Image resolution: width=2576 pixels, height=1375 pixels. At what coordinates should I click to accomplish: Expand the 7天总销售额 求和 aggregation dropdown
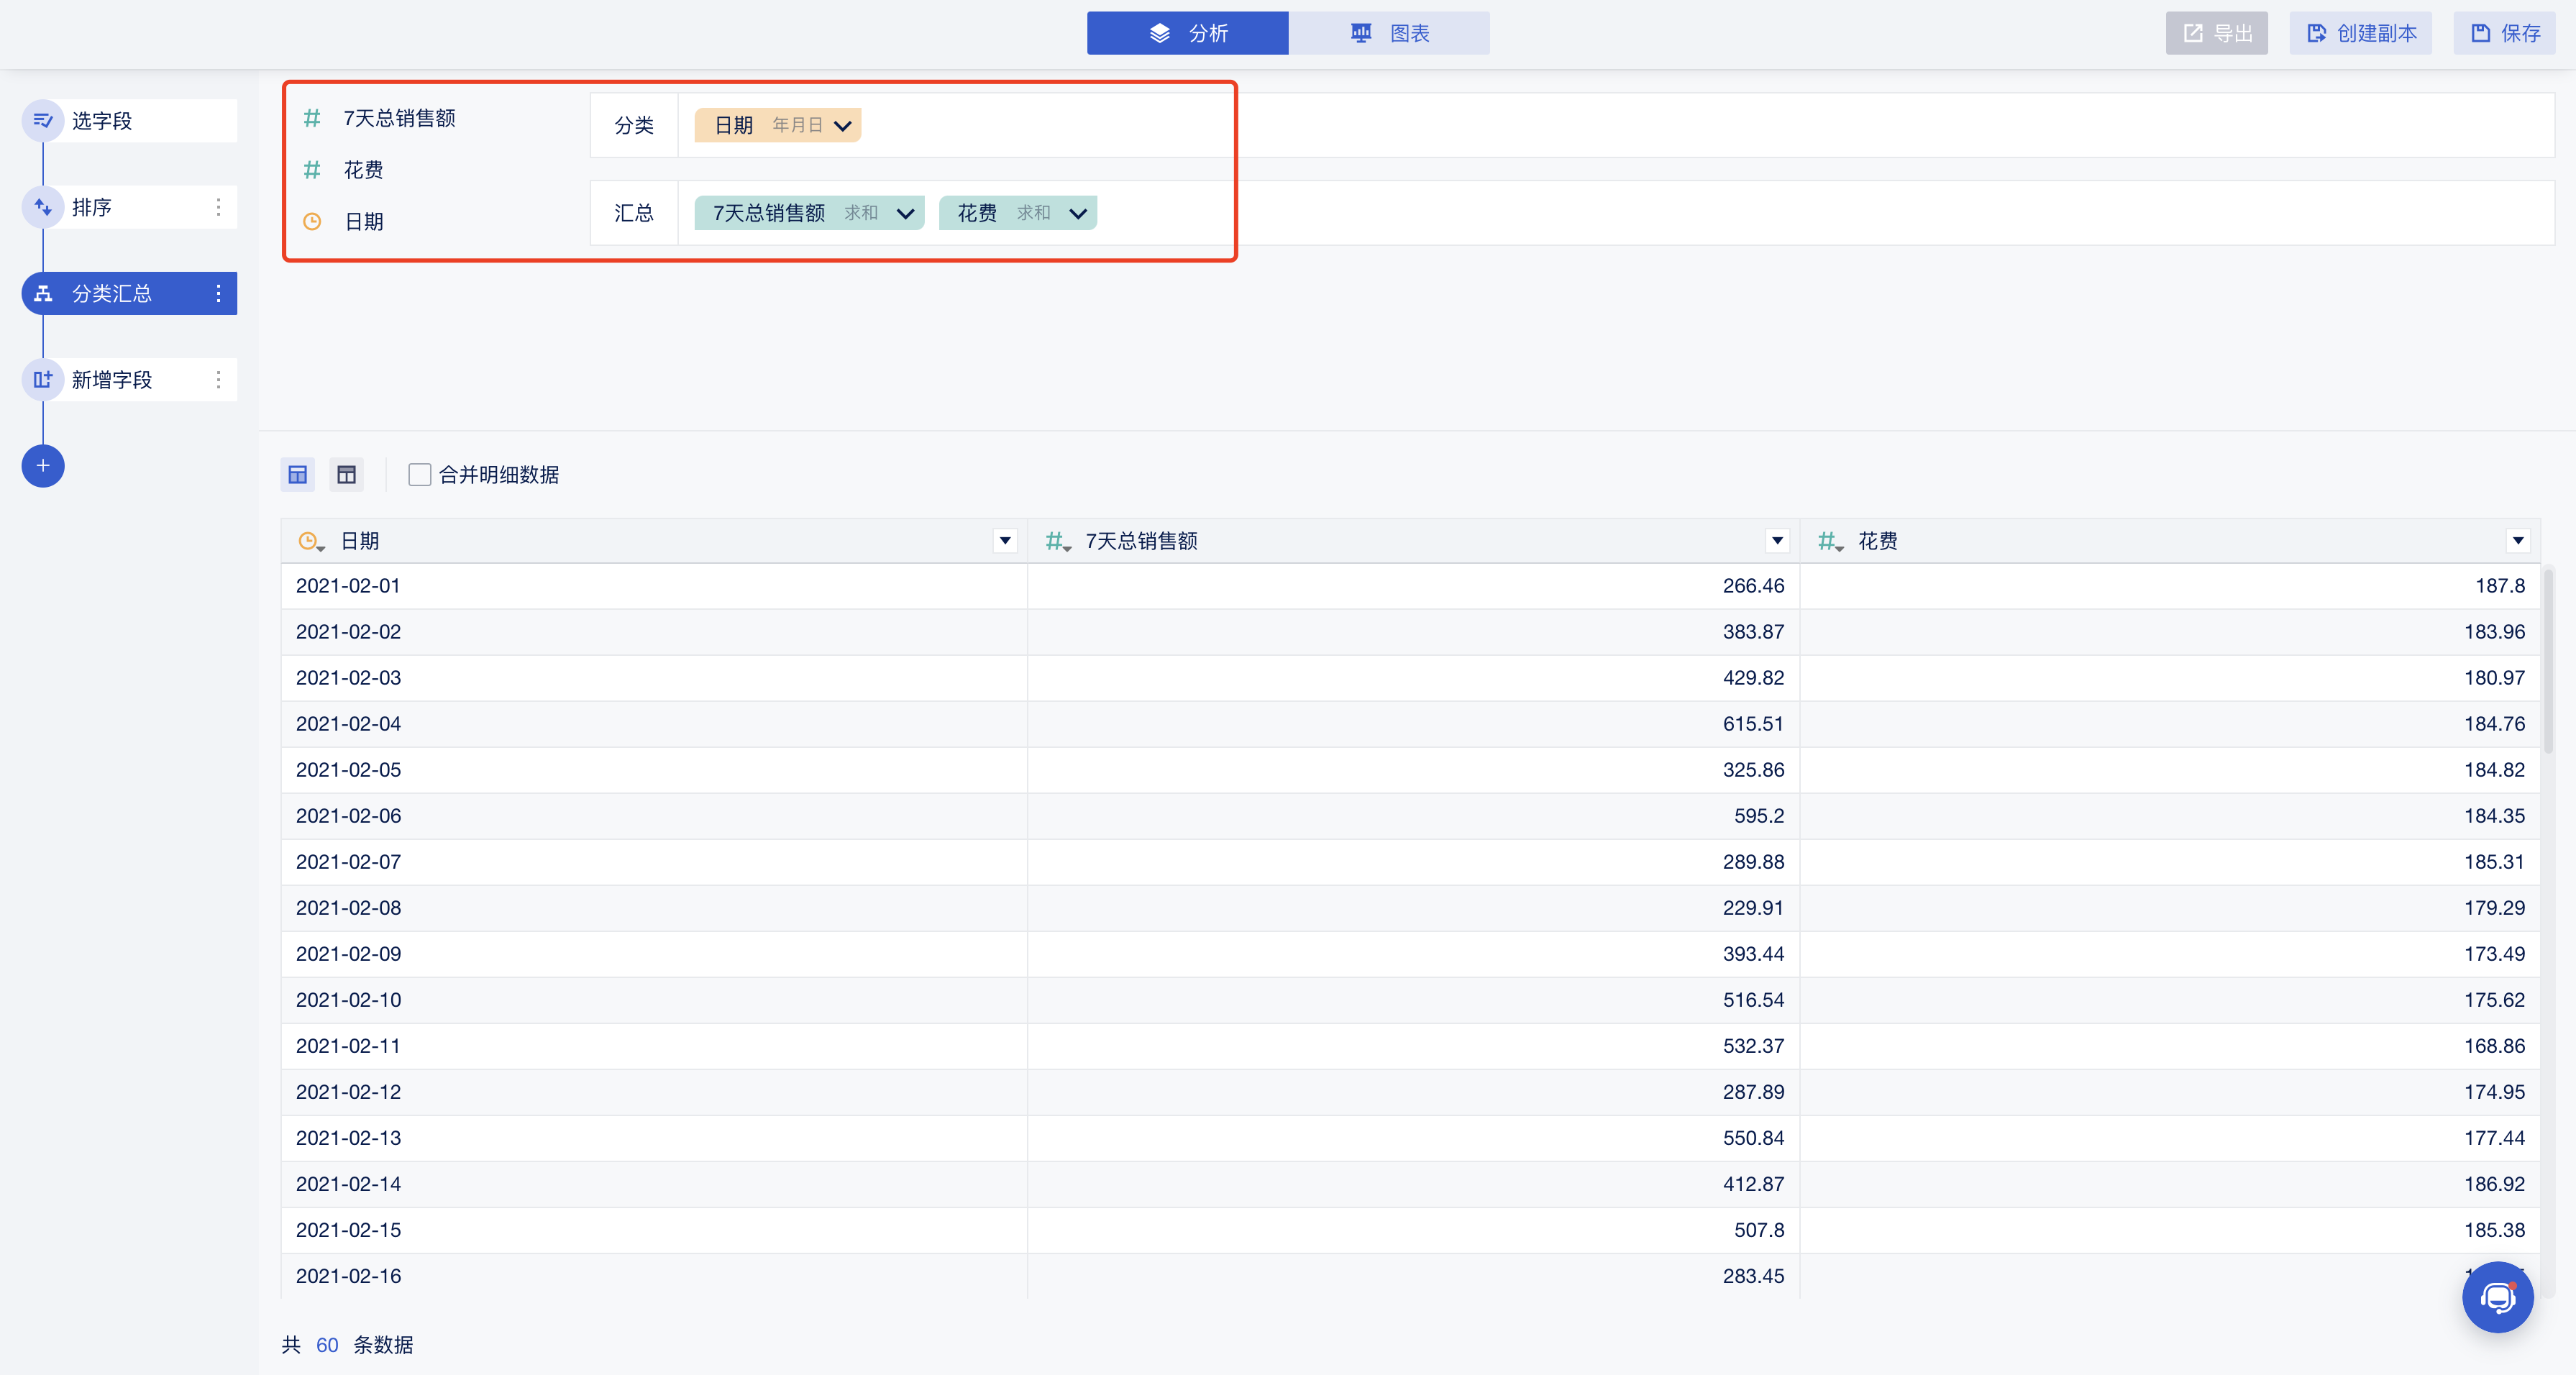(905, 213)
